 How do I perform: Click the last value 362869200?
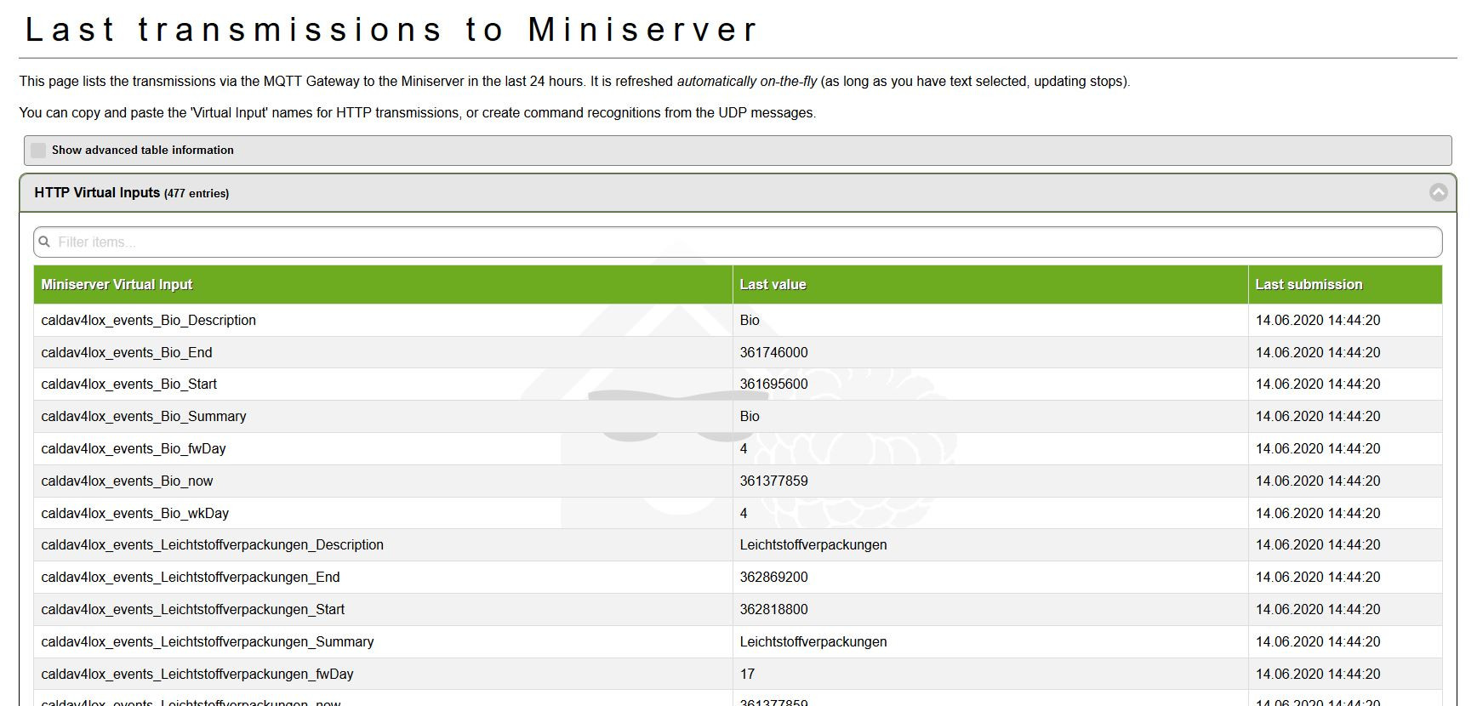[x=773, y=578]
